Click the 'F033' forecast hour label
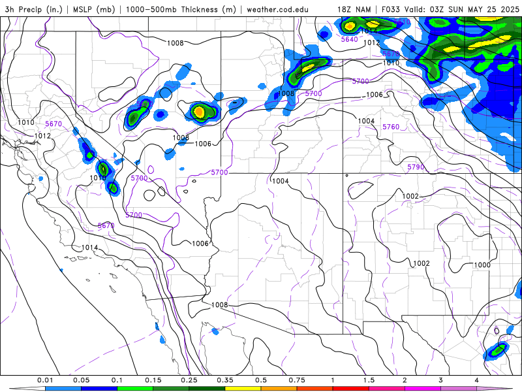Image resolution: width=522 pixels, height=392 pixels. [390, 9]
